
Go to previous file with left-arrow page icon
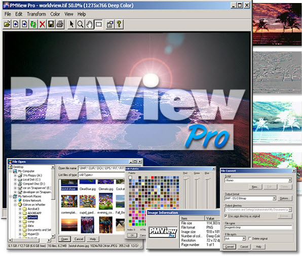16,24
